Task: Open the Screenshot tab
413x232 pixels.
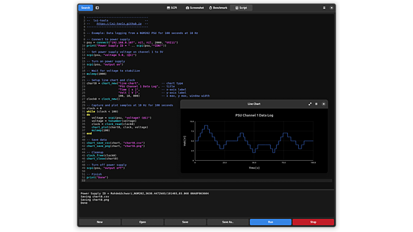Action: click(195, 8)
